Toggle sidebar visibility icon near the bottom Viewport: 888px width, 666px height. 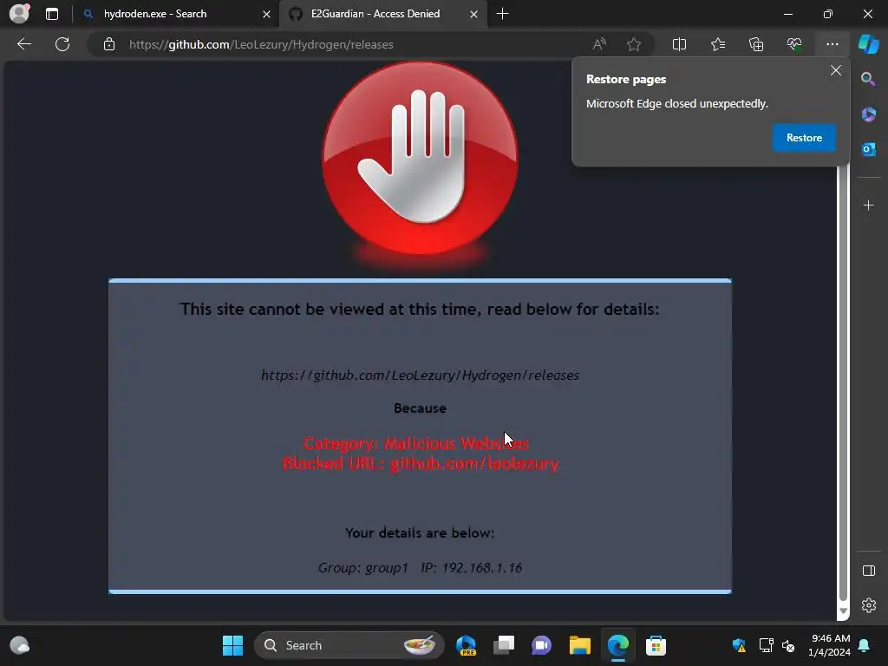(x=868, y=571)
